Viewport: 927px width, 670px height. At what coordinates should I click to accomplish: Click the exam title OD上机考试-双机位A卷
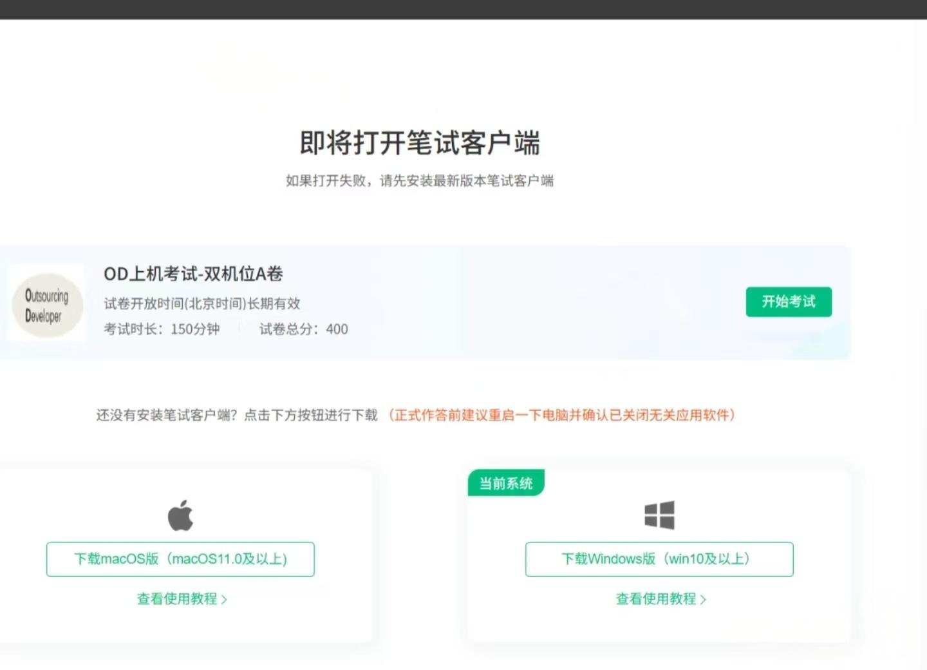click(193, 274)
